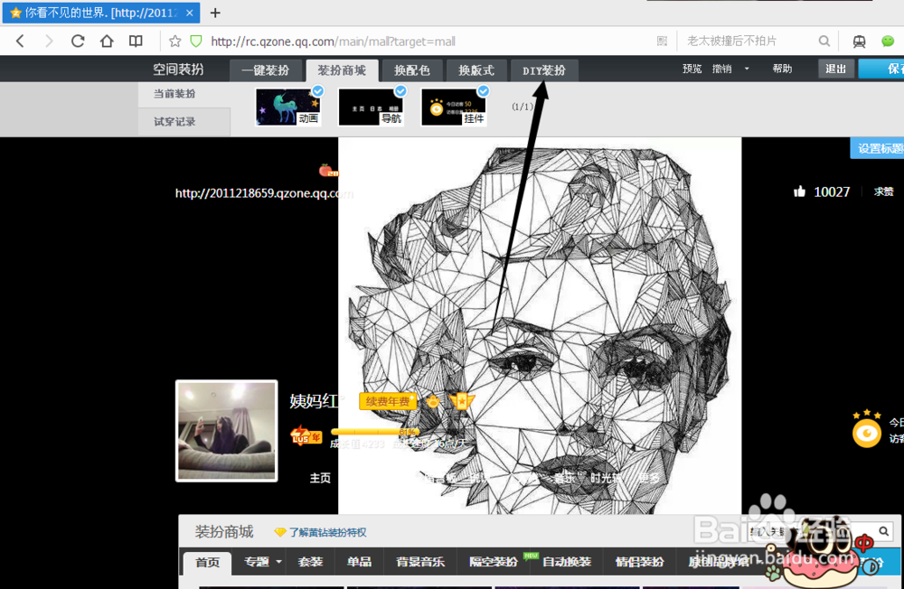The width and height of the screenshot is (904, 589).
Task: Bookmark this page with the star icon
Action: (x=175, y=41)
